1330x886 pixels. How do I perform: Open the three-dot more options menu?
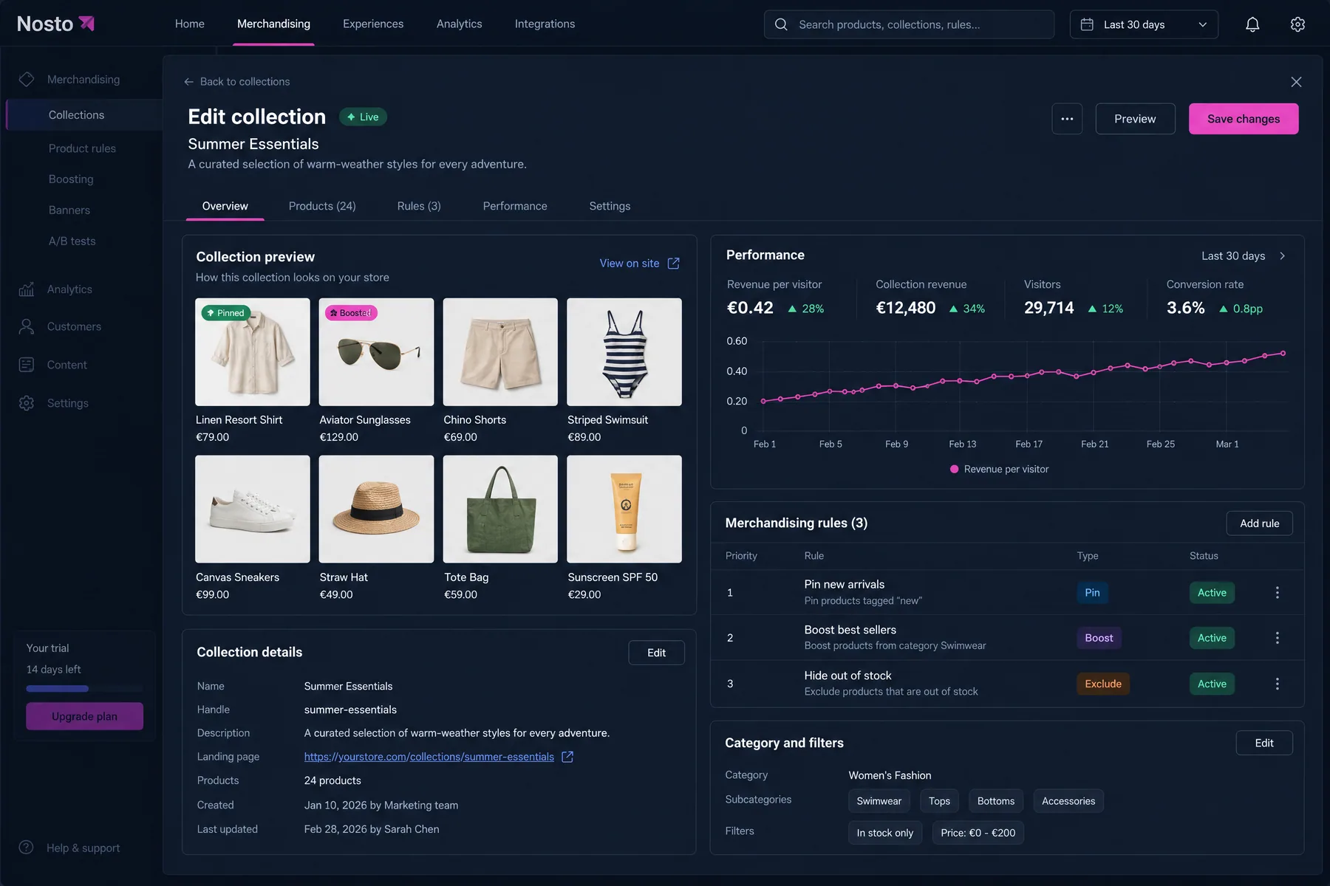tap(1067, 119)
